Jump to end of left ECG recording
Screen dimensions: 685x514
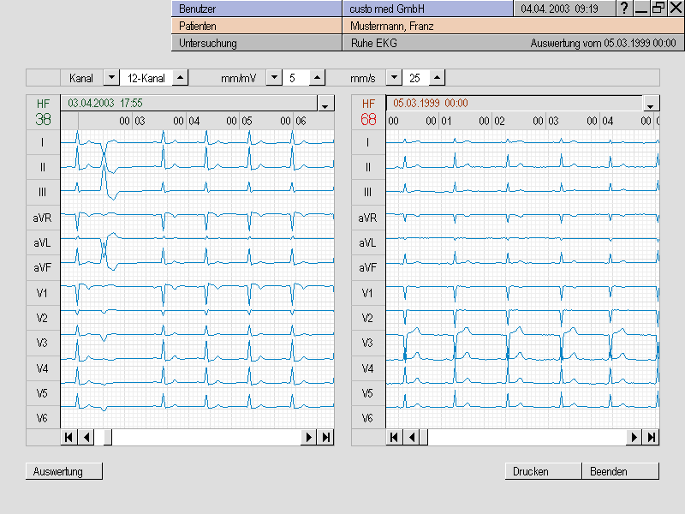coord(325,438)
